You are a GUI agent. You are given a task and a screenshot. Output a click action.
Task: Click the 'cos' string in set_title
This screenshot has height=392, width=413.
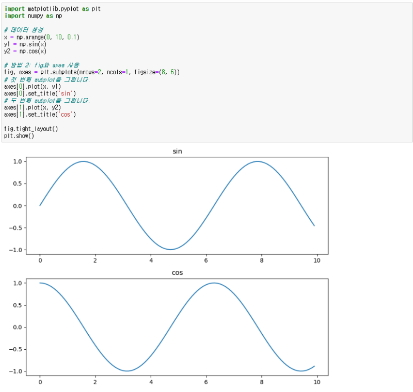[66, 115]
